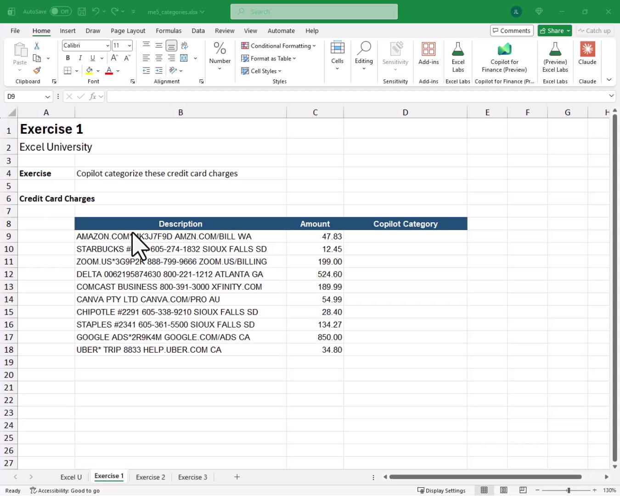Screen dimensions: 620x496
Task: Center text horizontally in the cell
Action: click(158, 58)
